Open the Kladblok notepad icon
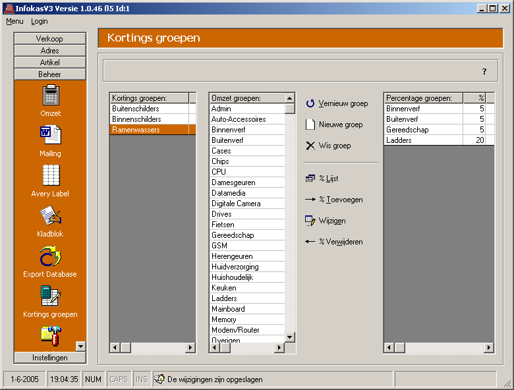Image resolution: width=514 pixels, height=390 pixels. (51, 216)
